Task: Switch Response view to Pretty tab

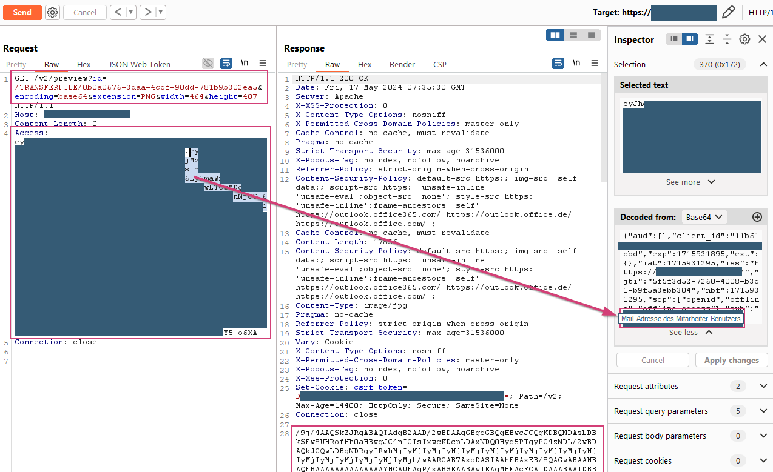Action: point(297,64)
